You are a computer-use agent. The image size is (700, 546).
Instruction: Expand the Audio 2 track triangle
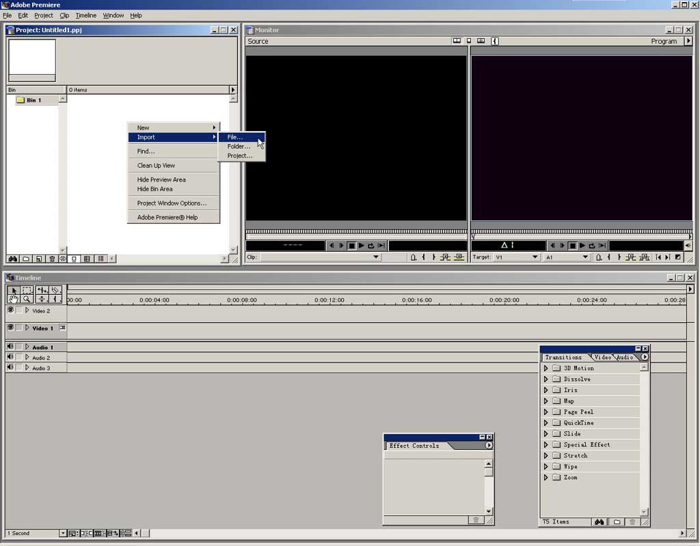click(27, 358)
